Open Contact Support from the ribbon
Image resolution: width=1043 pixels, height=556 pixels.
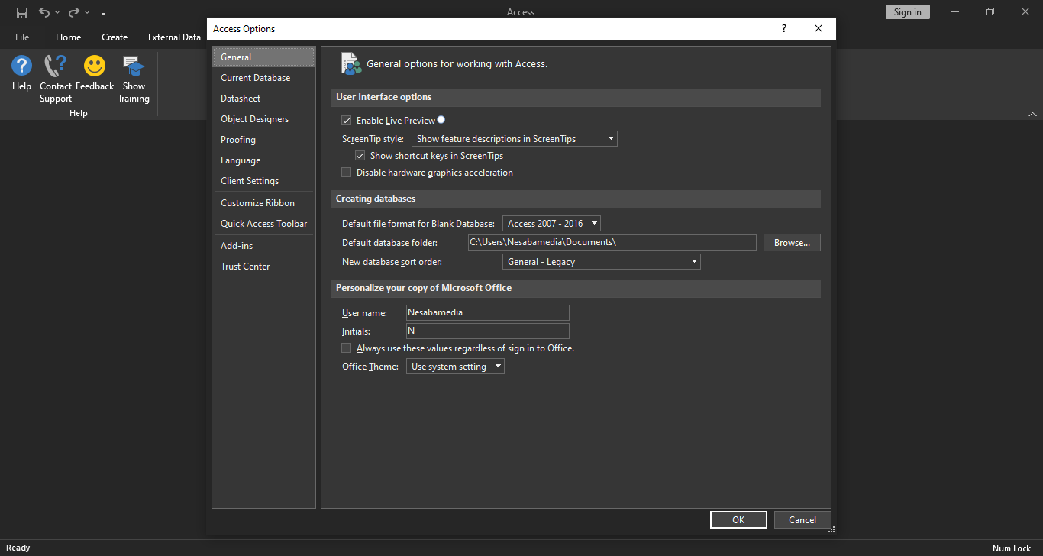tap(56, 66)
